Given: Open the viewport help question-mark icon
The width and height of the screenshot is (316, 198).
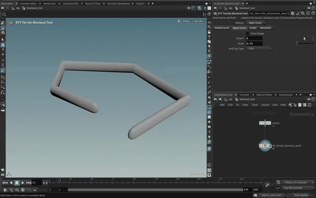Looking at the screenshot, I should coord(209,14).
